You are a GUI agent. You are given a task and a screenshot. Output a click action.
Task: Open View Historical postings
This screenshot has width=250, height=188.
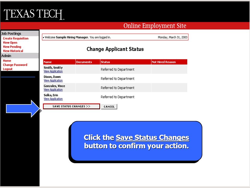tap(13, 51)
